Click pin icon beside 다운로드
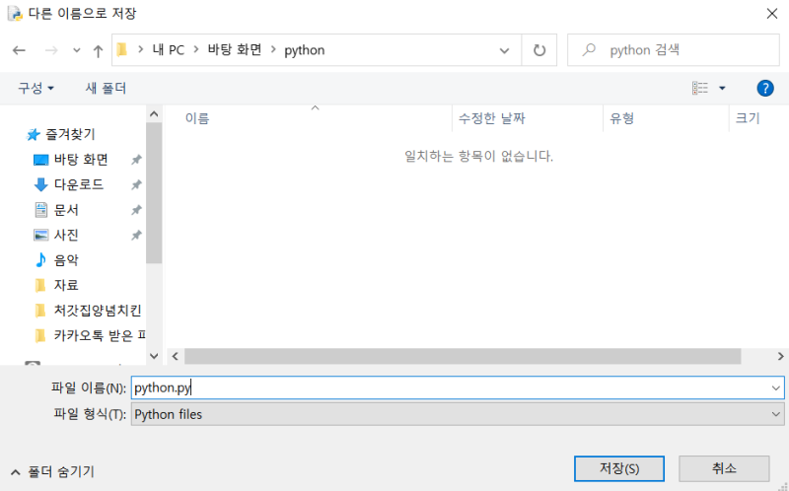 [x=136, y=185]
